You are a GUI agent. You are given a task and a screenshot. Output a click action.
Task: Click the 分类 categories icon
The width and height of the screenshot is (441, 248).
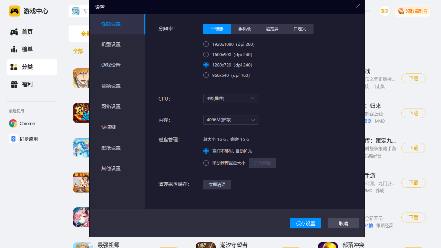(14, 67)
